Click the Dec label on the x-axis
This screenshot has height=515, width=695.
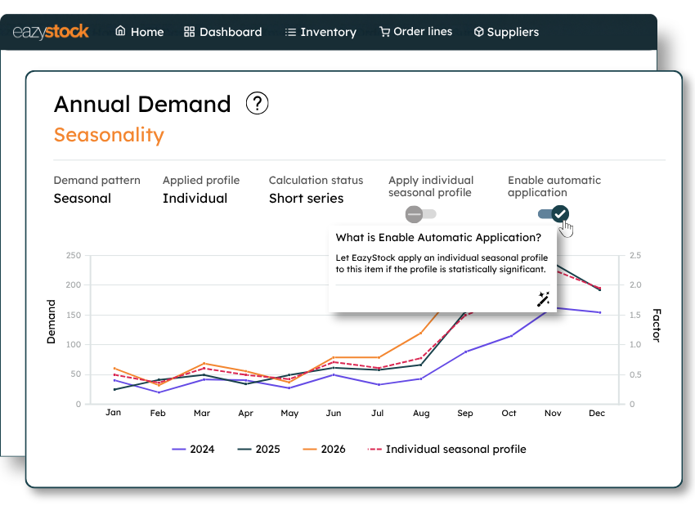click(597, 413)
